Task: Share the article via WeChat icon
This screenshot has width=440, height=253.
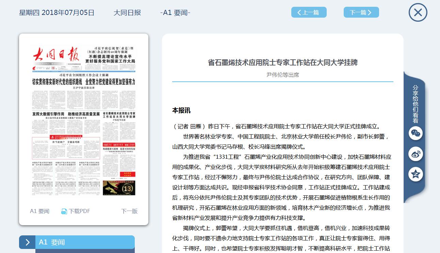Action: point(415,133)
